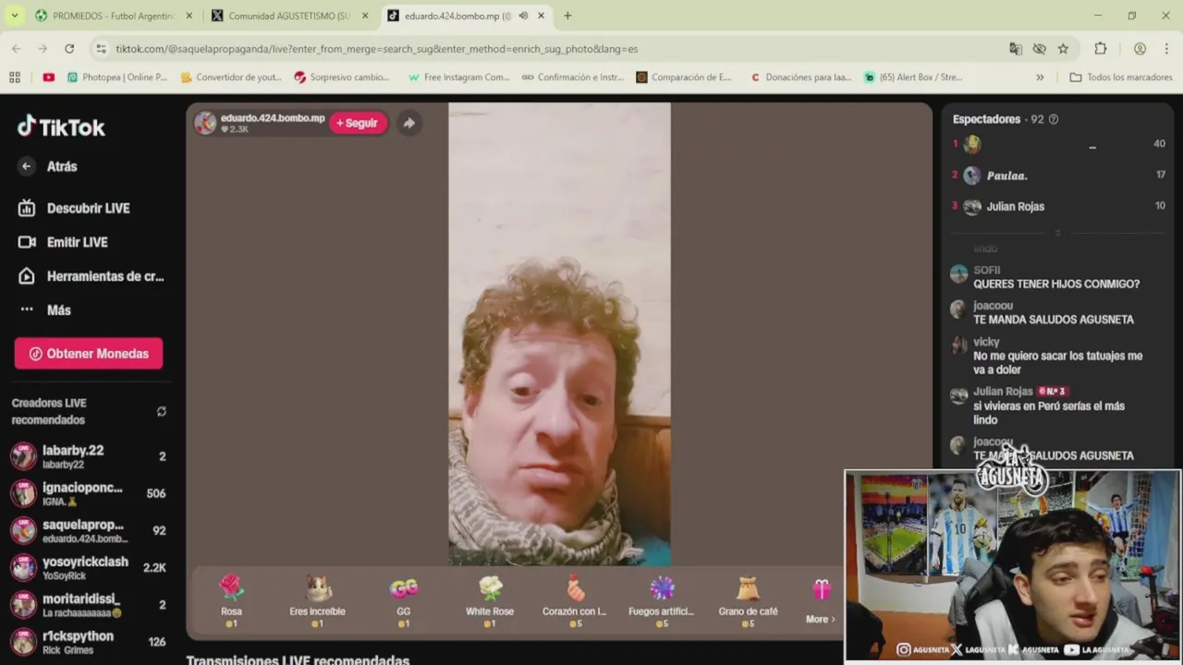1183x665 pixels.
Task: Open Emitir LIVE section
Action: coord(64,242)
